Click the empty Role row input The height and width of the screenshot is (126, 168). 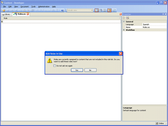[x=62, y=22]
